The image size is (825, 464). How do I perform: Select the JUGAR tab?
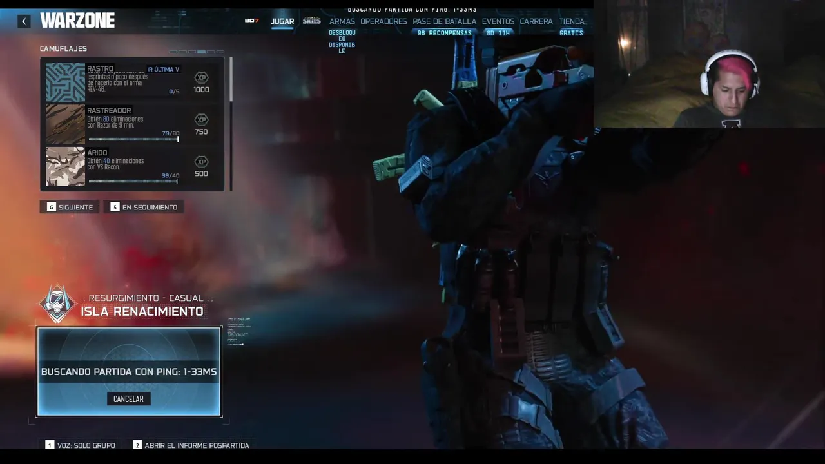coord(282,21)
